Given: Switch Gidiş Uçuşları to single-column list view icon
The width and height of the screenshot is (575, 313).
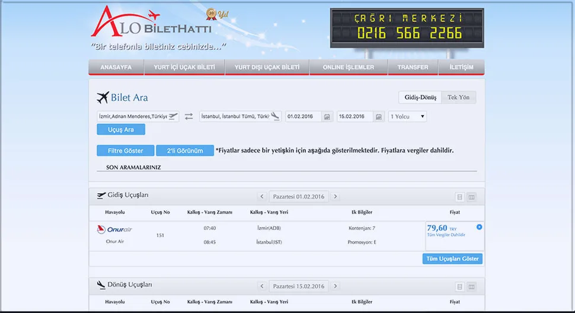Looking at the screenshot, I should point(460,197).
